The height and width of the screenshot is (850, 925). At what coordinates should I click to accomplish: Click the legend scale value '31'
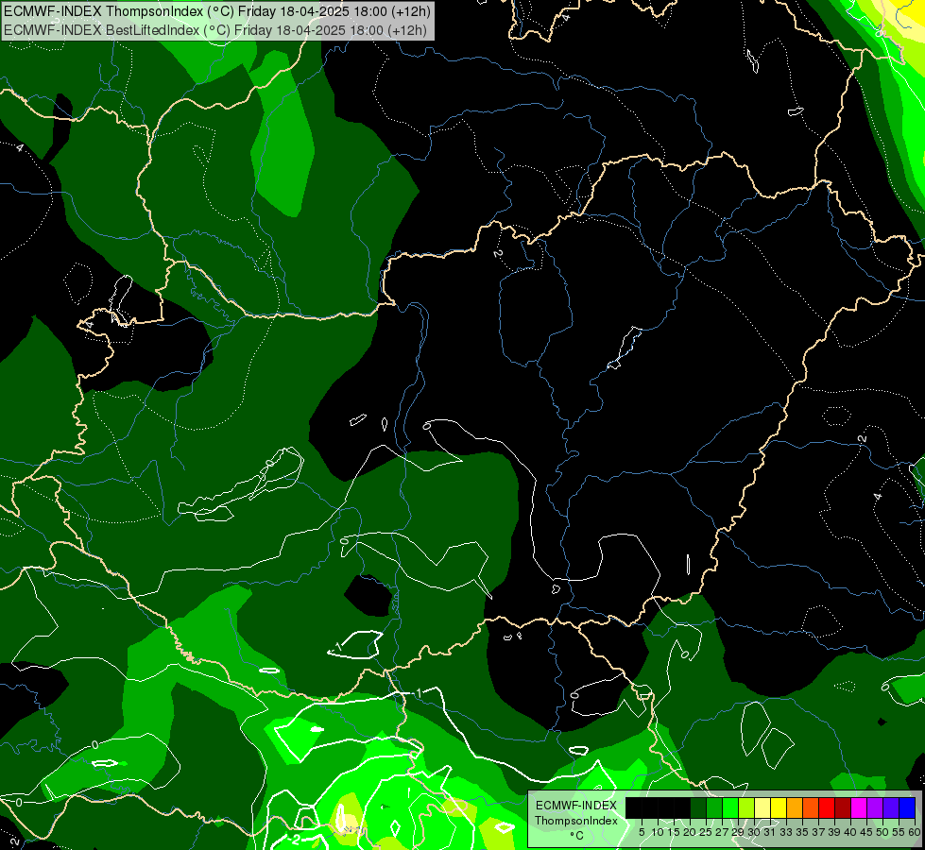pyautogui.click(x=770, y=832)
